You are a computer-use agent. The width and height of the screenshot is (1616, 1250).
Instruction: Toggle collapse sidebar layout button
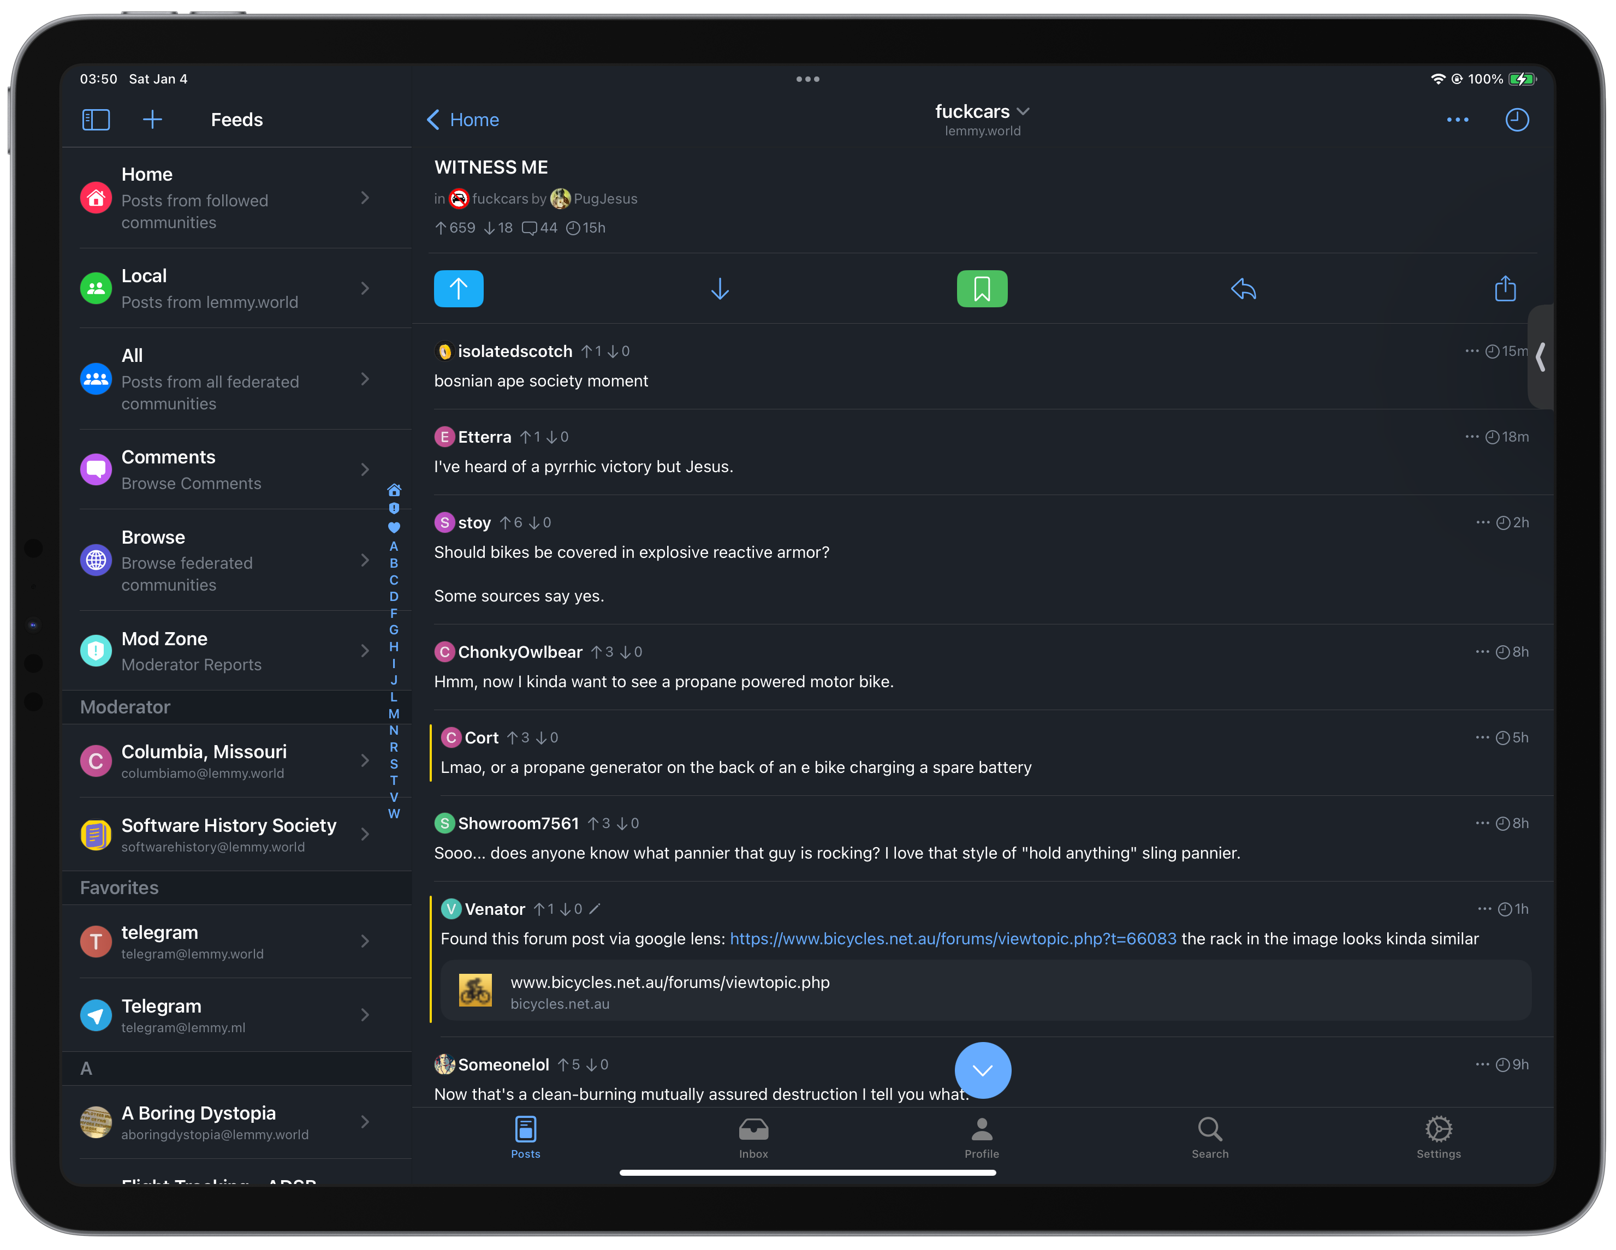(x=97, y=120)
